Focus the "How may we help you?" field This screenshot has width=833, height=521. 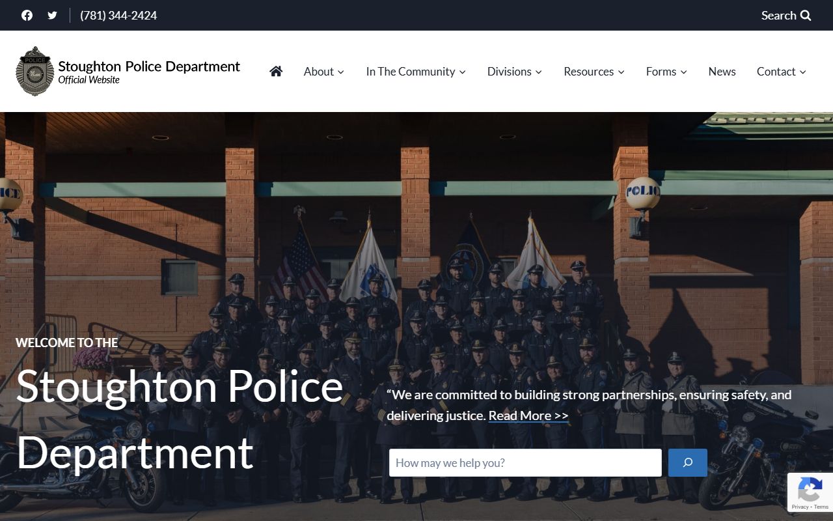click(x=525, y=463)
